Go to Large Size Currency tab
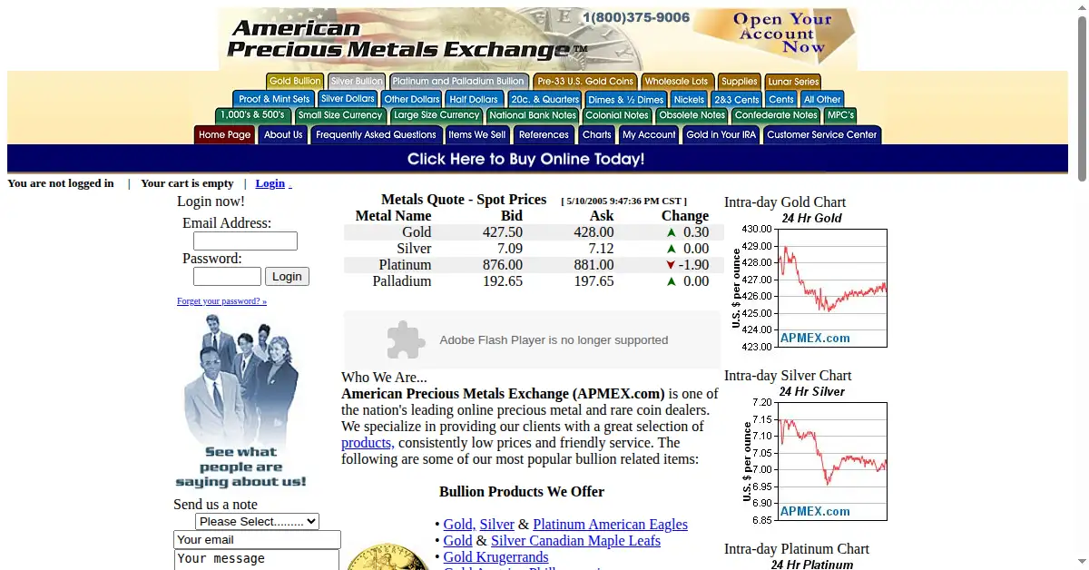This screenshot has height=570, width=1089. [x=437, y=115]
